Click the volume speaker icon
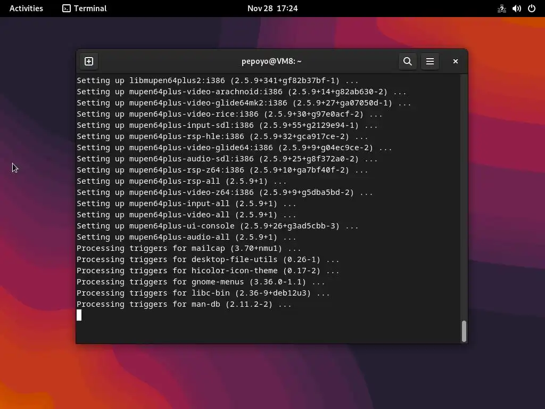The height and width of the screenshot is (409, 545). [x=516, y=9]
